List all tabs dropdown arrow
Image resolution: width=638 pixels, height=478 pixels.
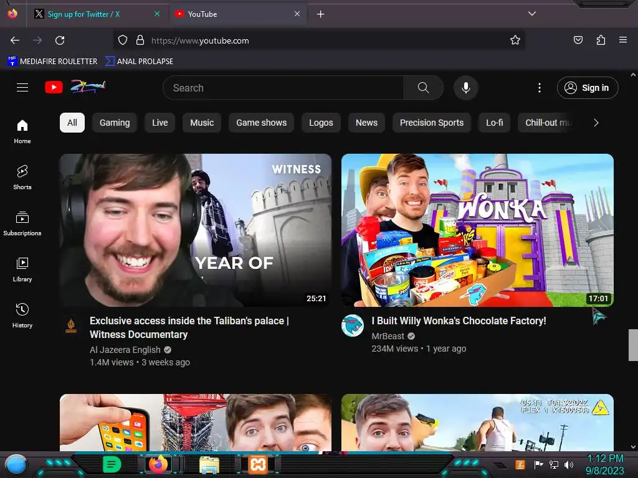(x=532, y=14)
